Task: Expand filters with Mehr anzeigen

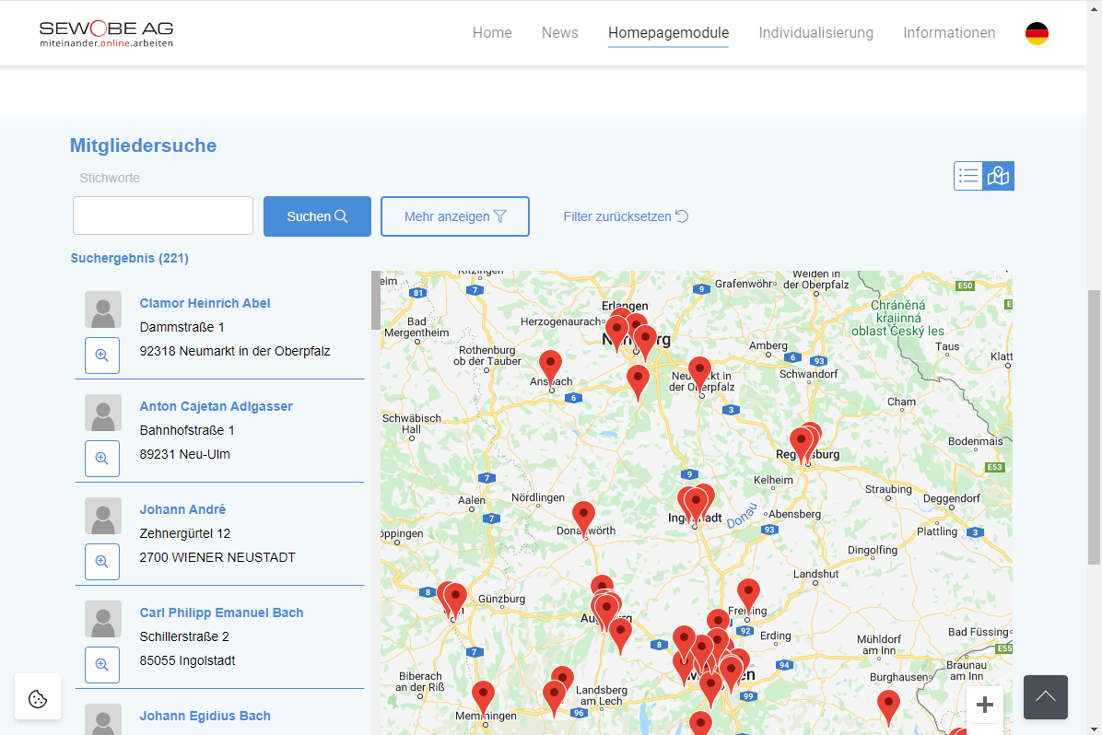Action: (x=455, y=216)
